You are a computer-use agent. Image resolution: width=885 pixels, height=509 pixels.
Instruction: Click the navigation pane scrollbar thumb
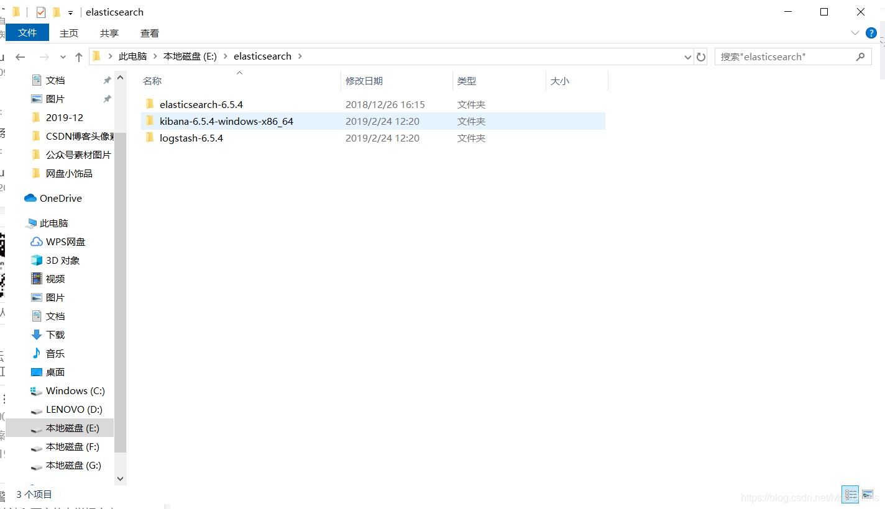(121, 292)
